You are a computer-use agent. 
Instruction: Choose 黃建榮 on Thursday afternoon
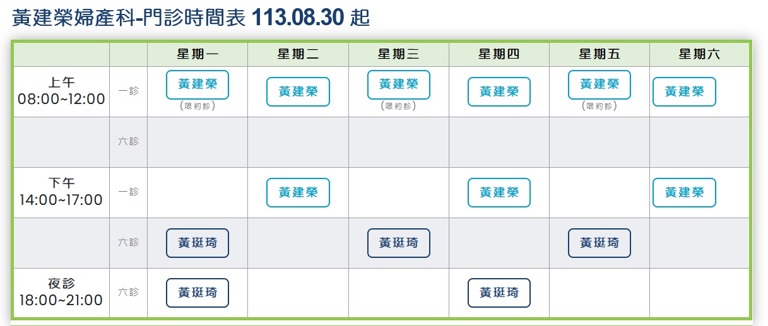pos(499,193)
